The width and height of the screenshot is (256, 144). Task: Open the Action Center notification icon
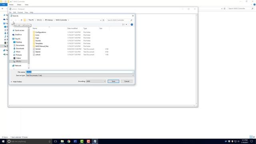pos(252,141)
